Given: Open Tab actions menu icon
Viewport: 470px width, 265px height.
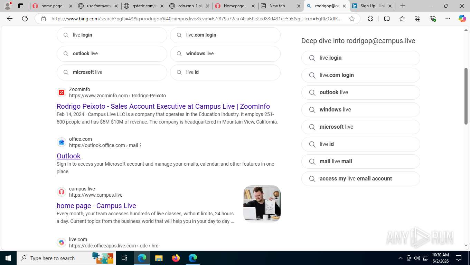Looking at the screenshot, I should (21, 6).
